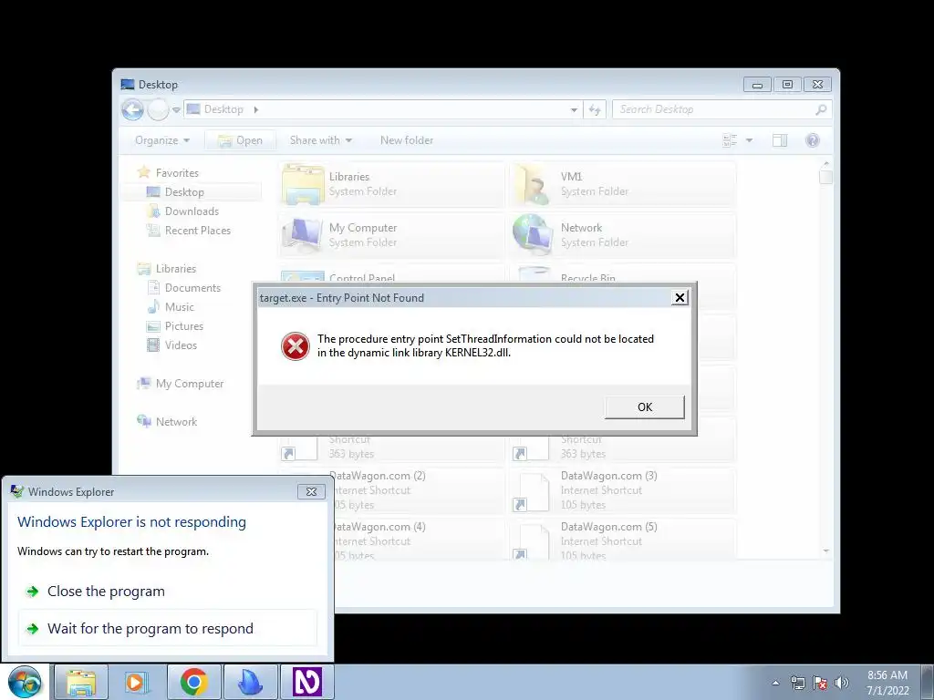This screenshot has width=934, height=700.
Task: Open the network status tray icon
Action: click(x=797, y=683)
